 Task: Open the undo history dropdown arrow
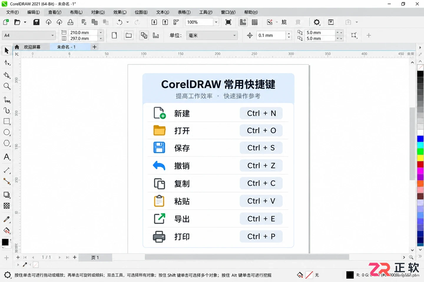click(x=127, y=22)
